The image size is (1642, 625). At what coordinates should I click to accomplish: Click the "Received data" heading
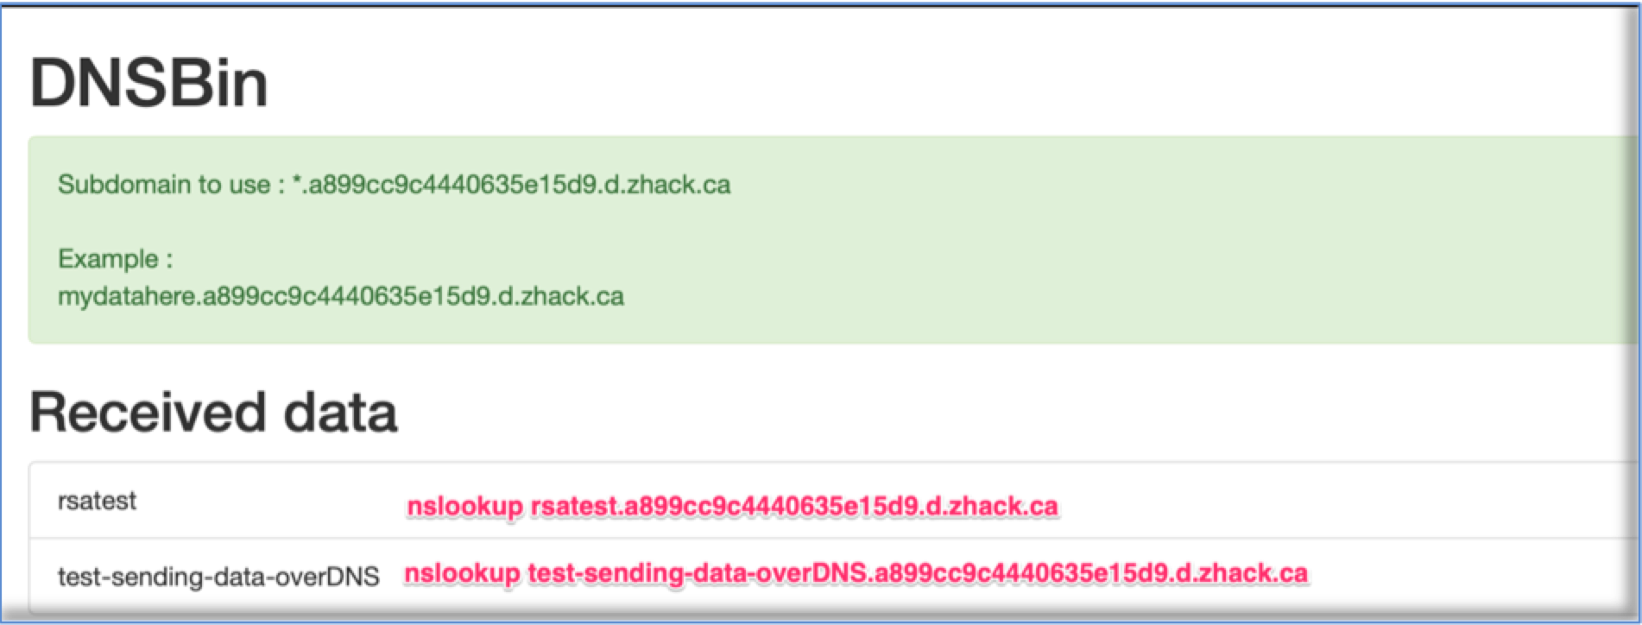coord(213,413)
